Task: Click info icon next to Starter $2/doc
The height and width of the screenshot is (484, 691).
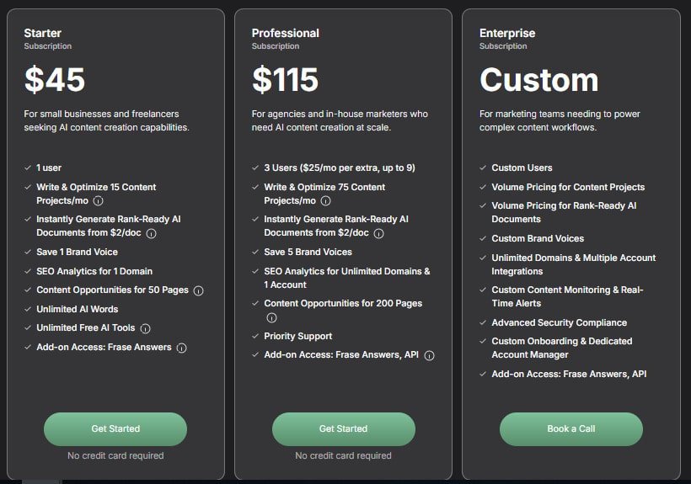Action: [x=151, y=234]
